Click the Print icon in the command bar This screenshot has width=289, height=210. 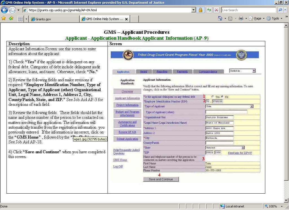pyautogui.click(x=241, y=18)
